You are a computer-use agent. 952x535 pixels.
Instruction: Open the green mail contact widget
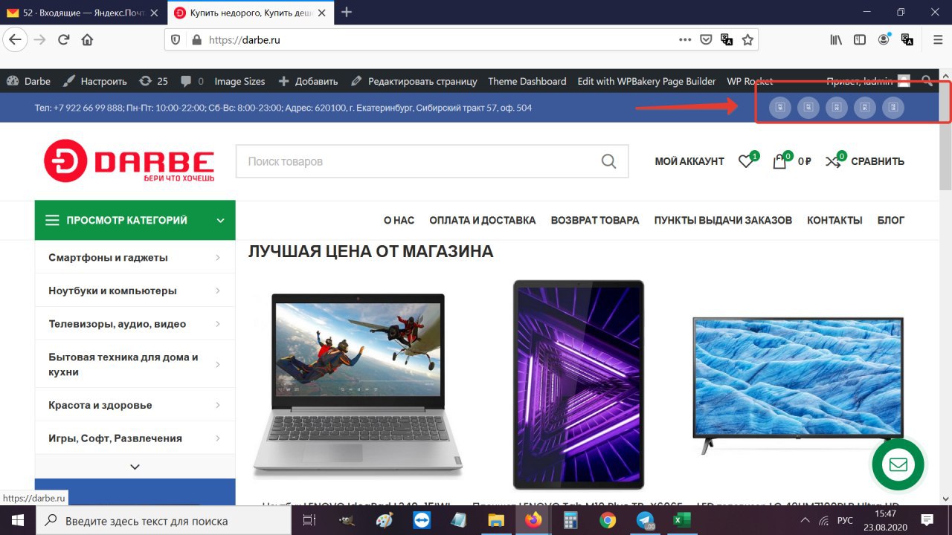point(898,464)
